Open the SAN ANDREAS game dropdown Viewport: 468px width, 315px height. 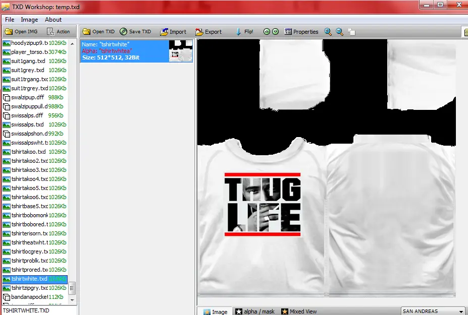pyautogui.click(x=433, y=311)
